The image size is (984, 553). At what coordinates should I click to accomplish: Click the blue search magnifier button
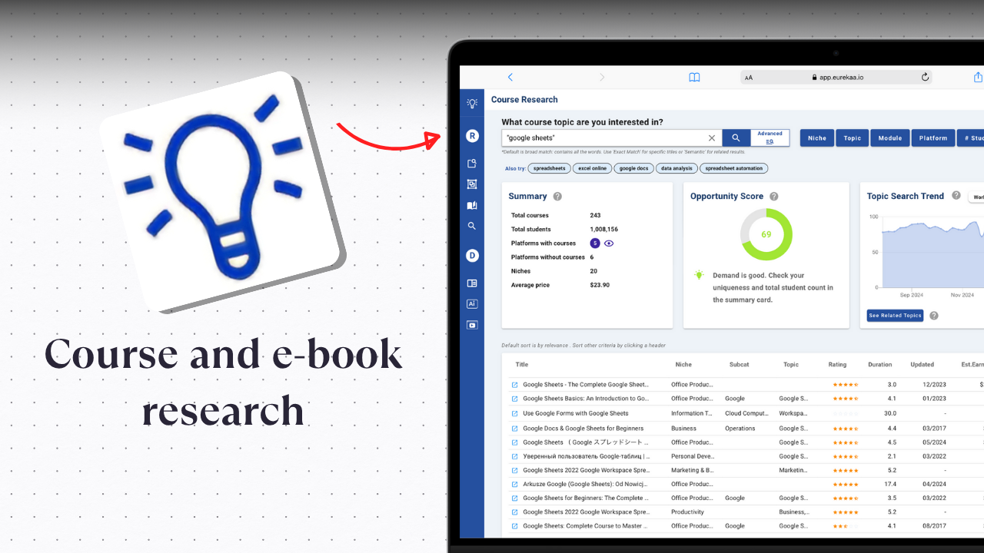pos(736,137)
